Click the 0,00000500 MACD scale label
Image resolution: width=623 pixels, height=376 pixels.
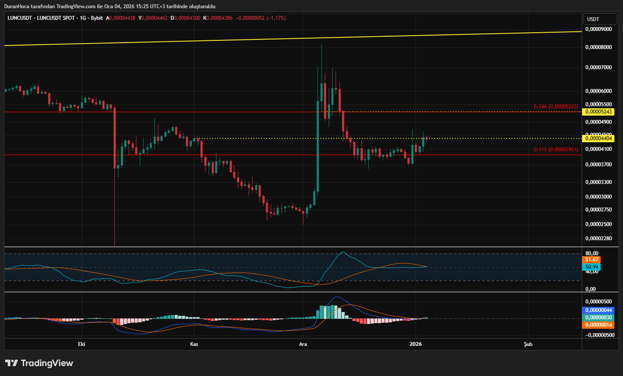click(x=599, y=301)
